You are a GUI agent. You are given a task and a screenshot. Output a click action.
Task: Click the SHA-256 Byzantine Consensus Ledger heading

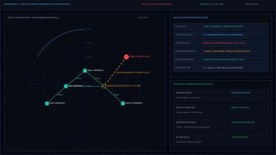pos(191,17)
